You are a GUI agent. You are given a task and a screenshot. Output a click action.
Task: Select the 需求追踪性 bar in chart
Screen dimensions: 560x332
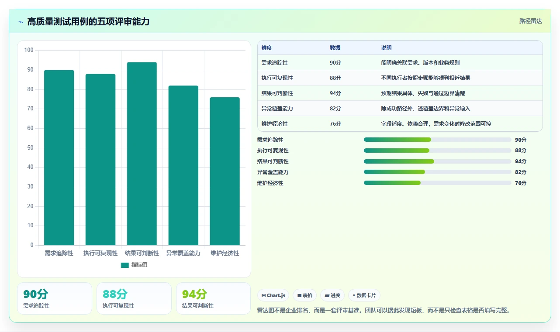click(59, 157)
